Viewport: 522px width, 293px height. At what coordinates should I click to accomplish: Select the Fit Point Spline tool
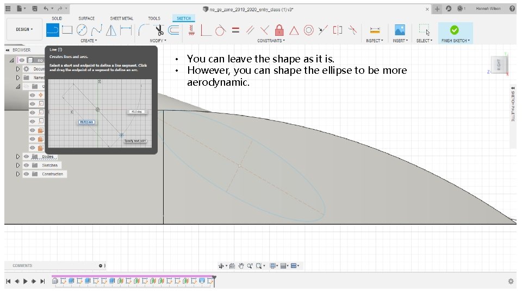[x=97, y=30]
